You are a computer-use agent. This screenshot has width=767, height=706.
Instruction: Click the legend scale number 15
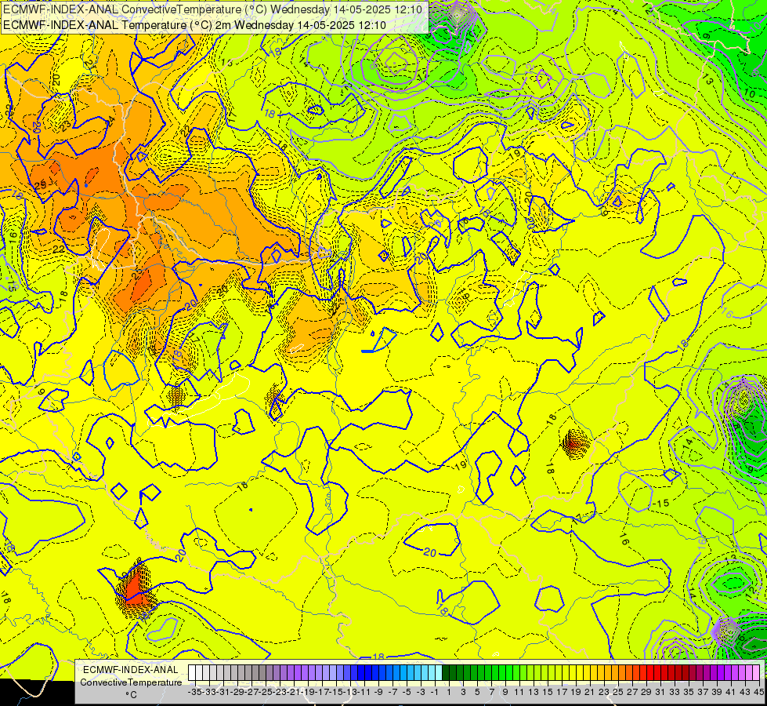point(548,692)
